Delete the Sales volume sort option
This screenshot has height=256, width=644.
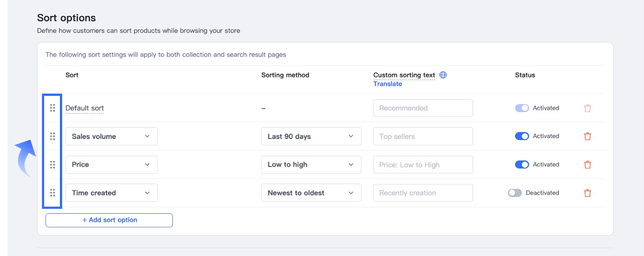click(587, 136)
